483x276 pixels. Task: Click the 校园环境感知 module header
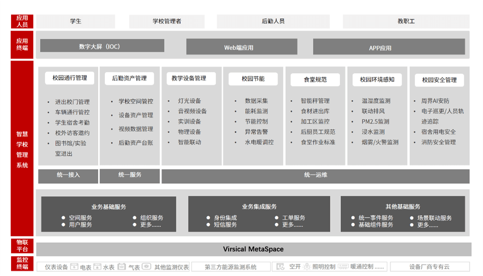click(x=377, y=79)
